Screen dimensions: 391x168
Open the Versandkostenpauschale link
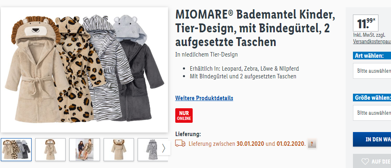(x=372, y=42)
